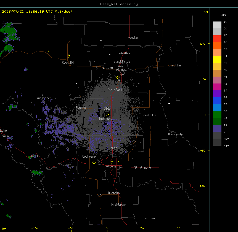Click the asterisk marker above Limestone
The image size is (238, 232).
tap(42, 95)
